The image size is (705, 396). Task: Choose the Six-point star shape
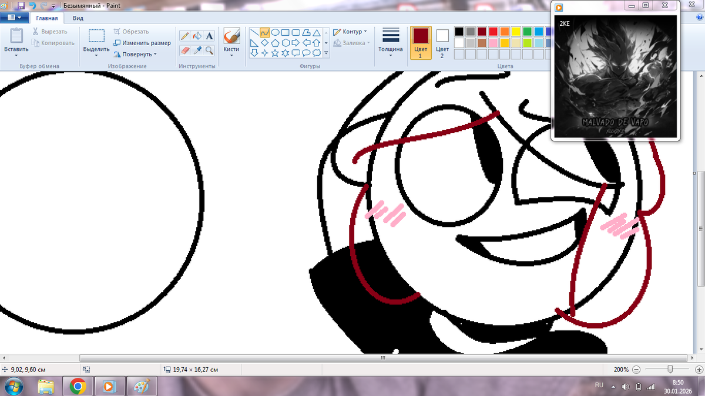click(286, 53)
